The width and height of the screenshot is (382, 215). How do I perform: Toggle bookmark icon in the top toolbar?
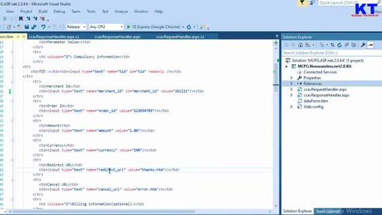tap(21, 19)
